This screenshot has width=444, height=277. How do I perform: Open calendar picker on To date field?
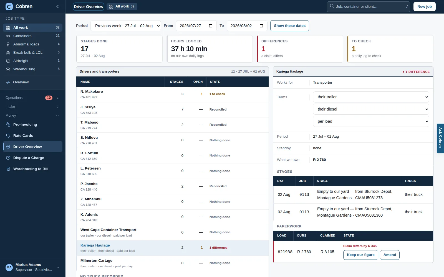261,26
